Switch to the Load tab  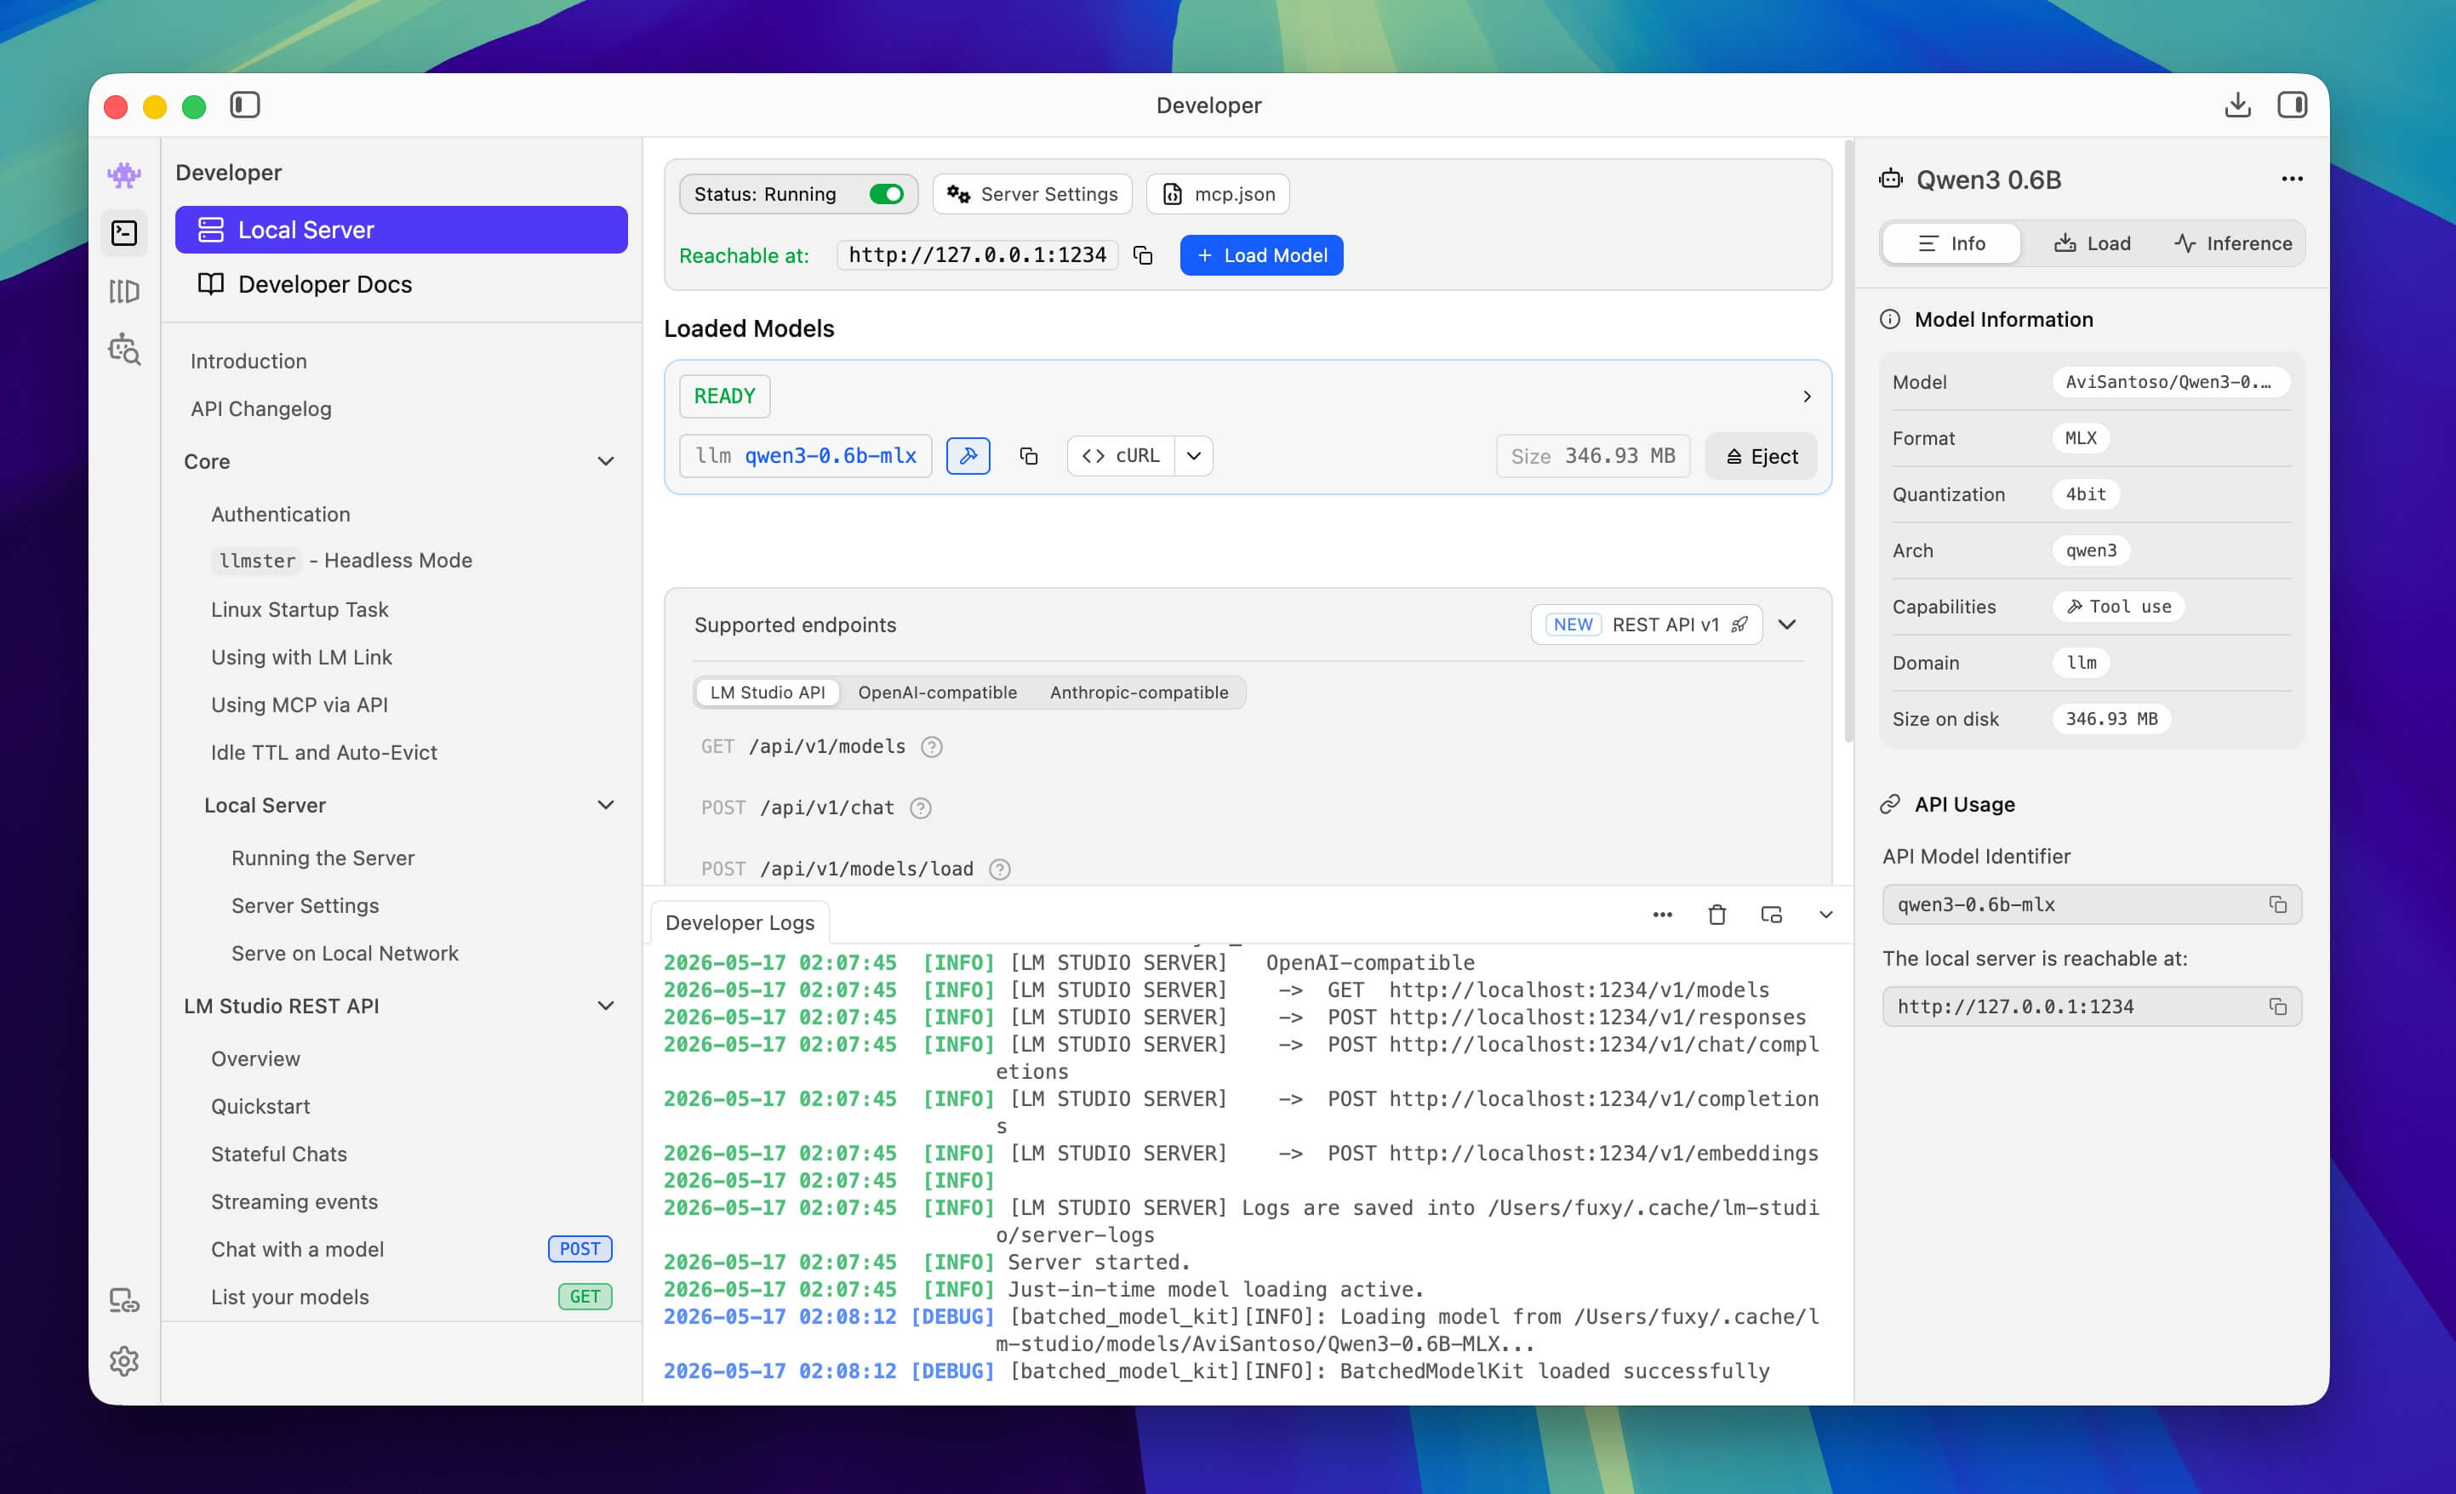pyautogui.click(x=2092, y=243)
